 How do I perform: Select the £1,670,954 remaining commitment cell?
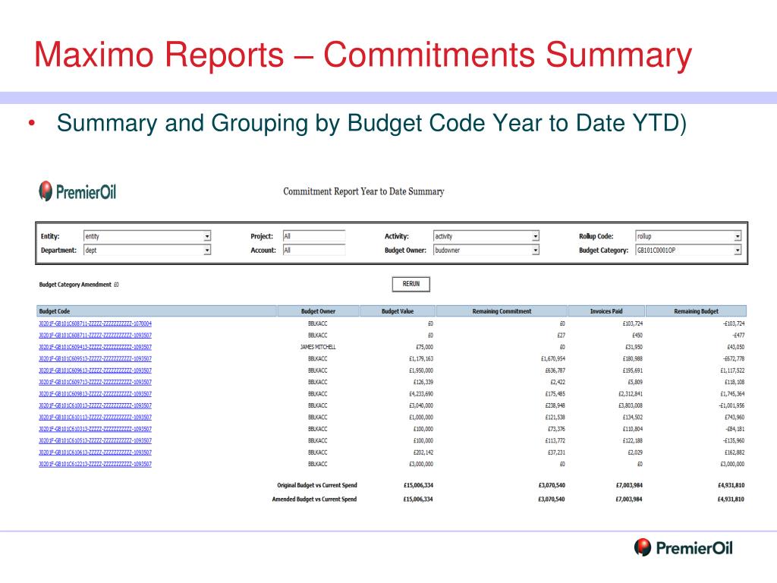553,359
